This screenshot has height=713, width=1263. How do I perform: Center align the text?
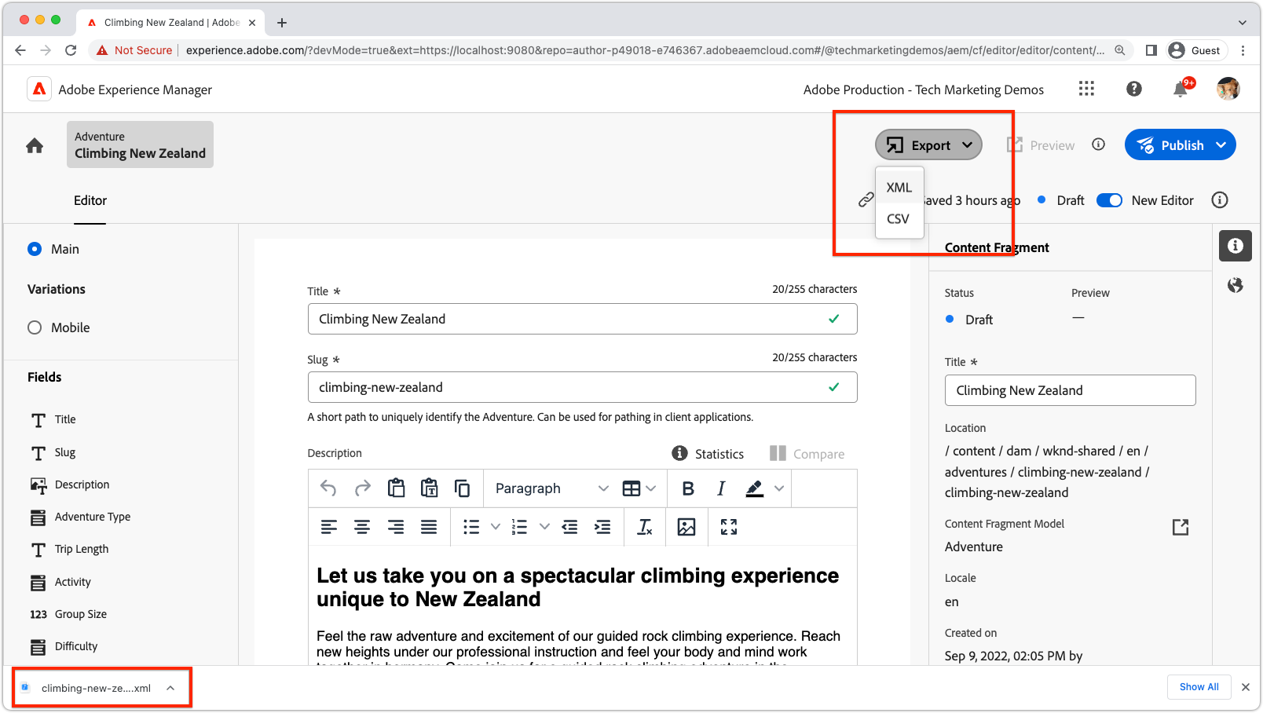coord(362,527)
